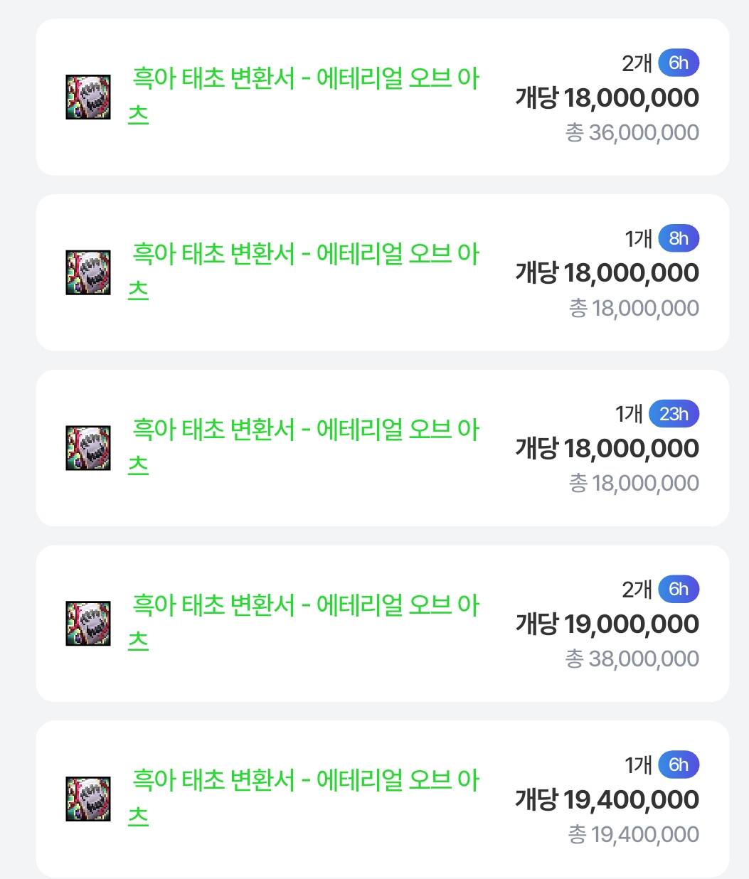Viewport: 749px width, 879px height.
Task: Select the 총 36,000,000 total text
Action: click(x=632, y=133)
